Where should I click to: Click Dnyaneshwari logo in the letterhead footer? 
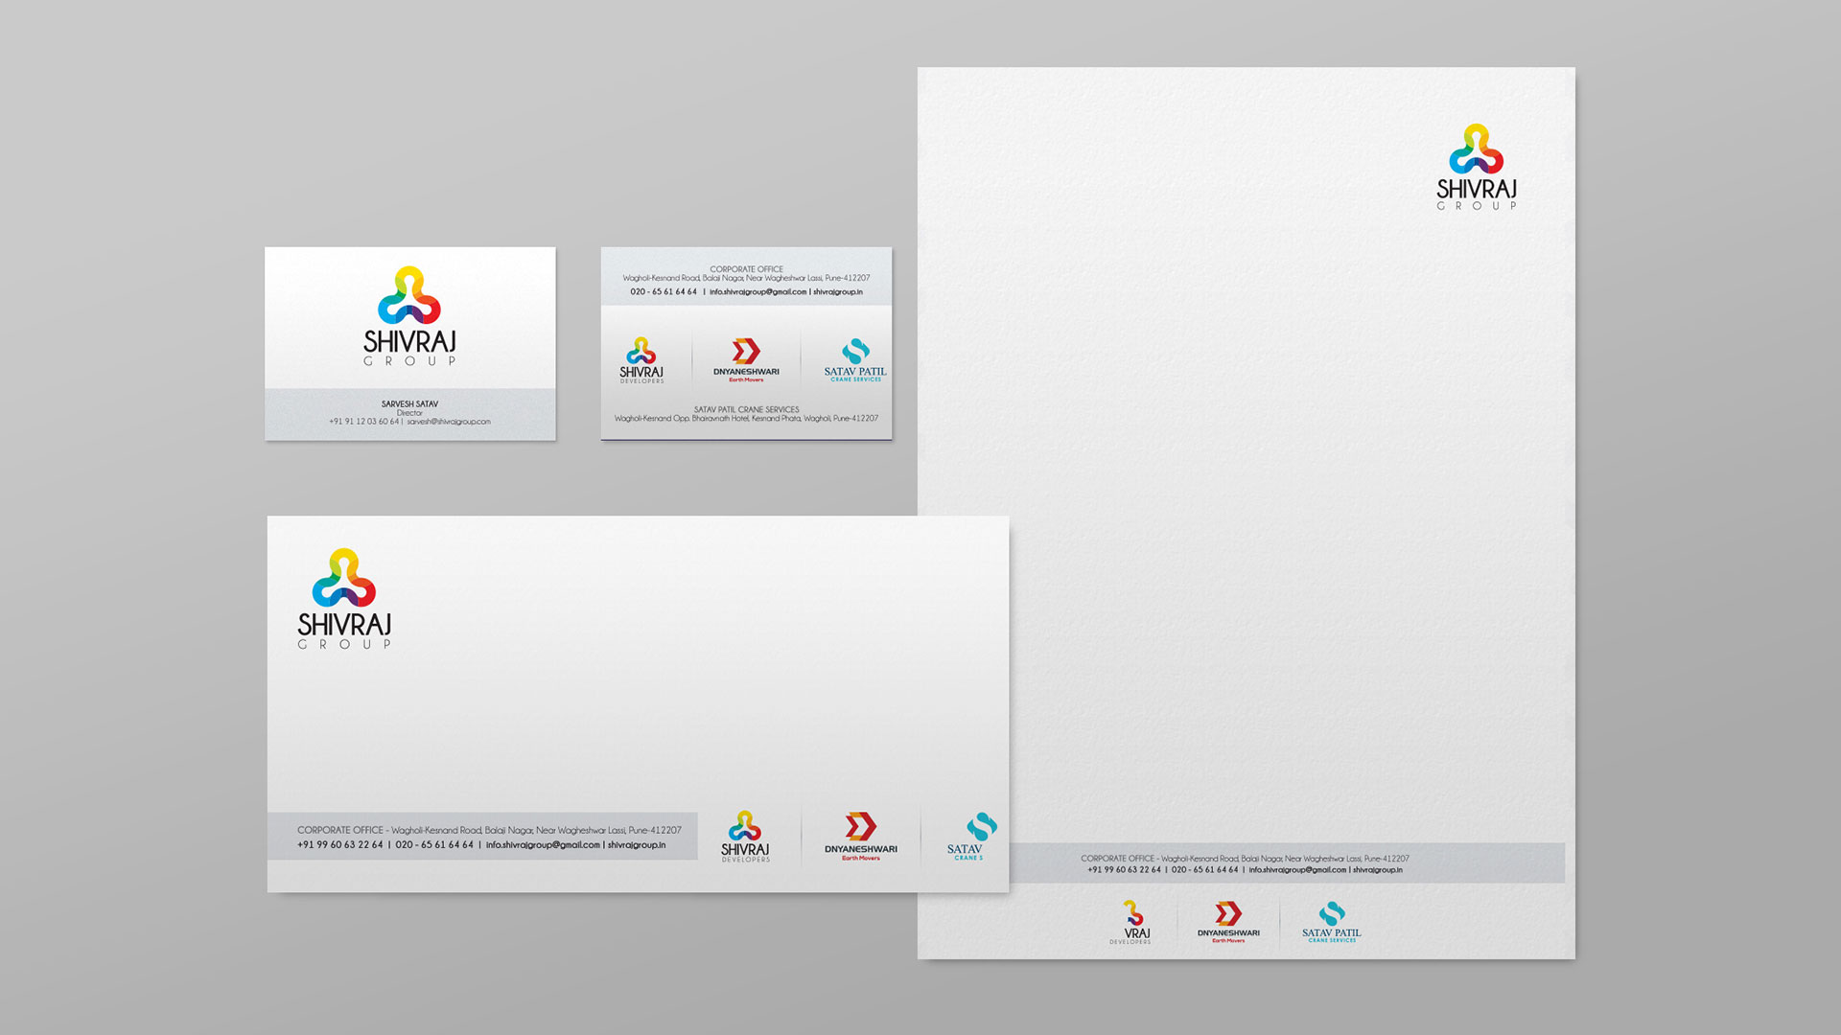(x=1227, y=923)
